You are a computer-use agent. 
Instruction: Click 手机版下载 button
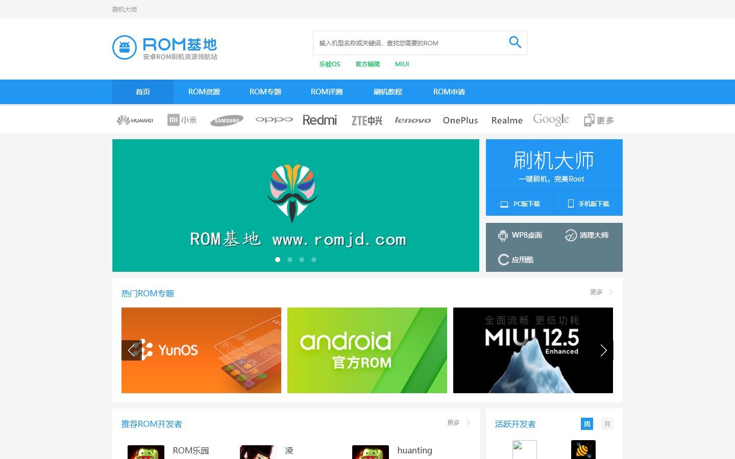[x=589, y=203]
